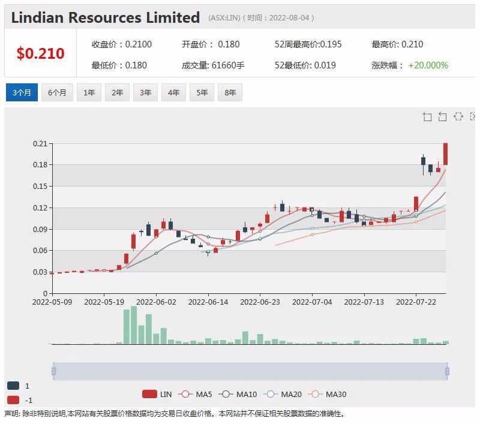Click the 2022-06-23 x-axis date label
The height and width of the screenshot is (424, 480).
pyautogui.click(x=260, y=302)
